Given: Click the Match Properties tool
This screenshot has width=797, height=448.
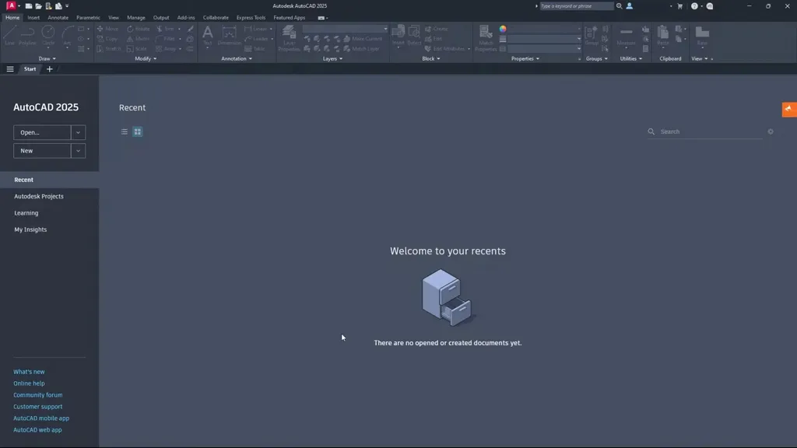Looking at the screenshot, I should point(486,38).
